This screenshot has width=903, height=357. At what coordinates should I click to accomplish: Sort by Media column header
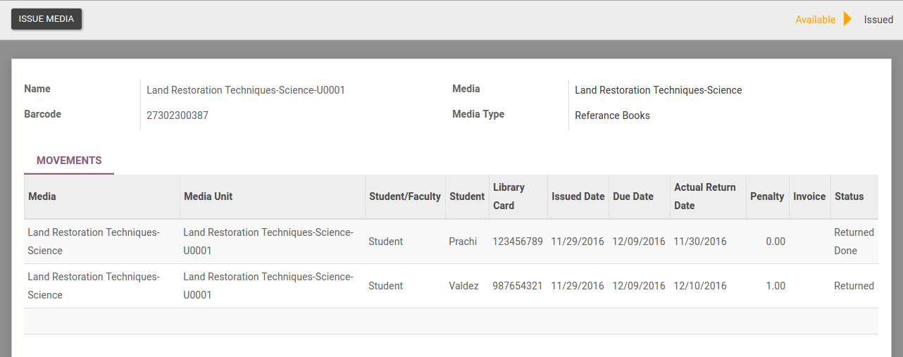click(42, 196)
